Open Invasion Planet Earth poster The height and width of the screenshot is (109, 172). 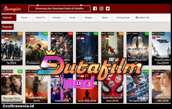[138, 49]
